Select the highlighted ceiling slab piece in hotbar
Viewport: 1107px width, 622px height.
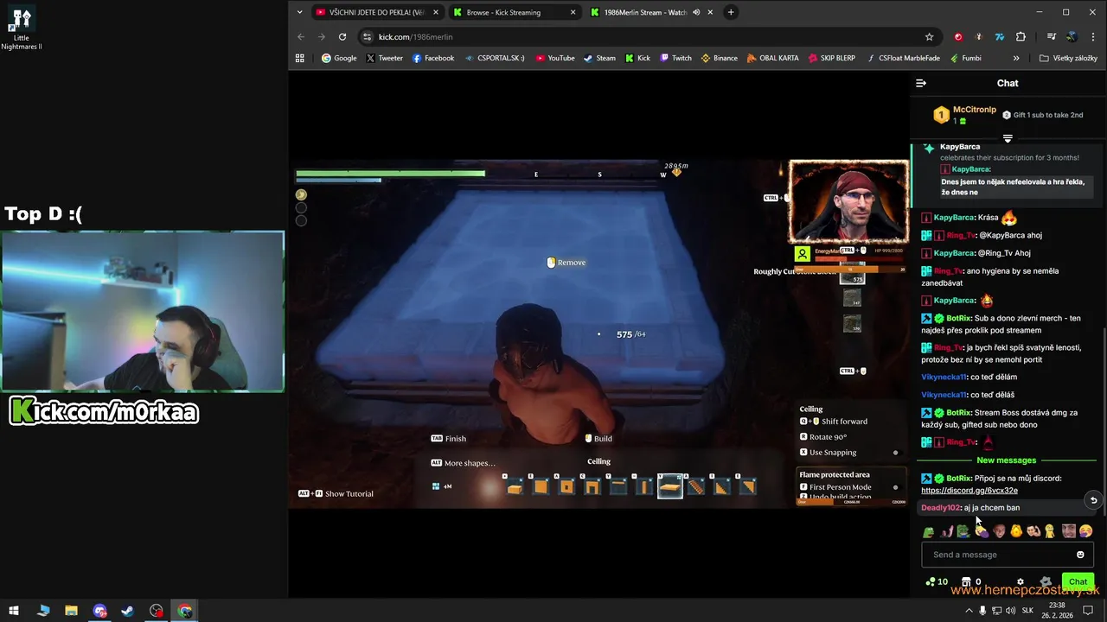[669, 487]
